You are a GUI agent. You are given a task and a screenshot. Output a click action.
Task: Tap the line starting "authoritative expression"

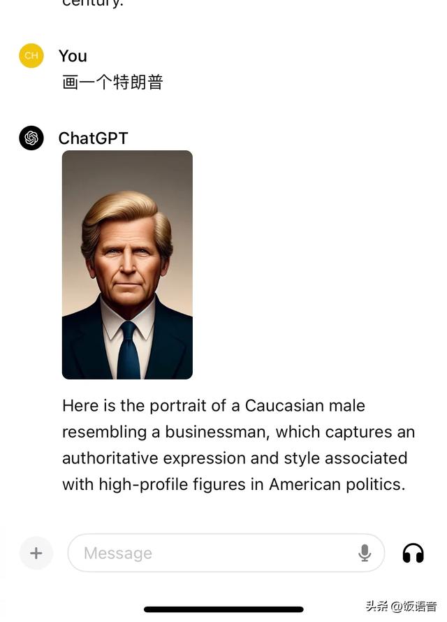tap(235, 458)
